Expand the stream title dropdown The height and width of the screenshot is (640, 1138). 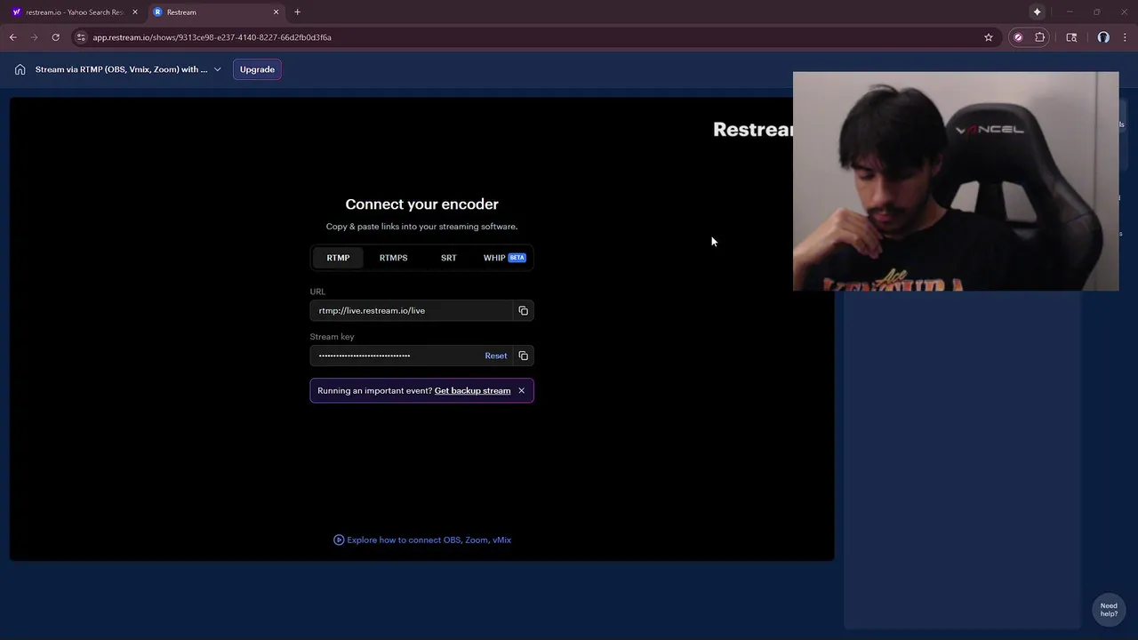(217, 69)
